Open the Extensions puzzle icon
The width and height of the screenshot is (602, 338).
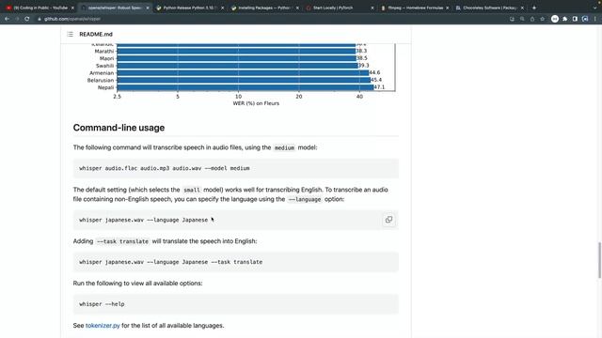click(x=564, y=19)
